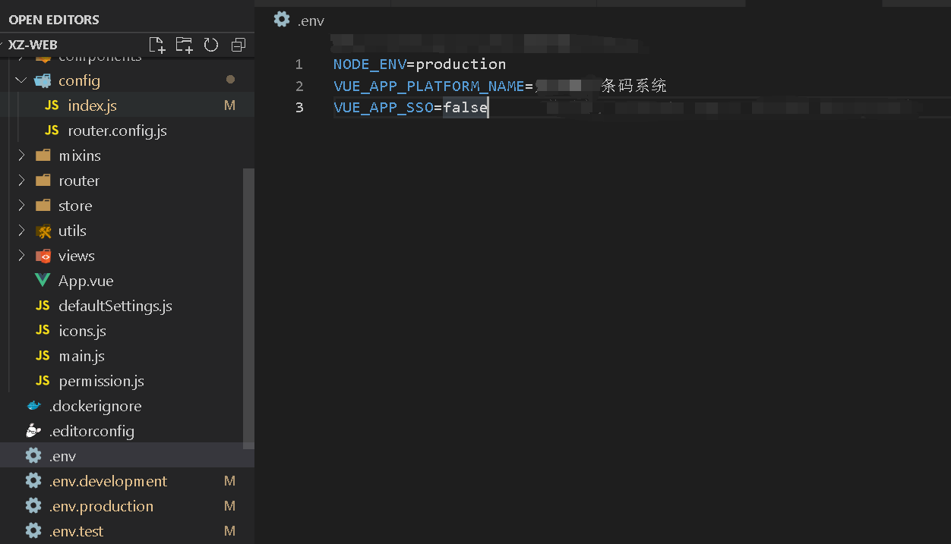951x544 pixels.
Task: Click the gear icon of .env.development
Action: pos(33,480)
